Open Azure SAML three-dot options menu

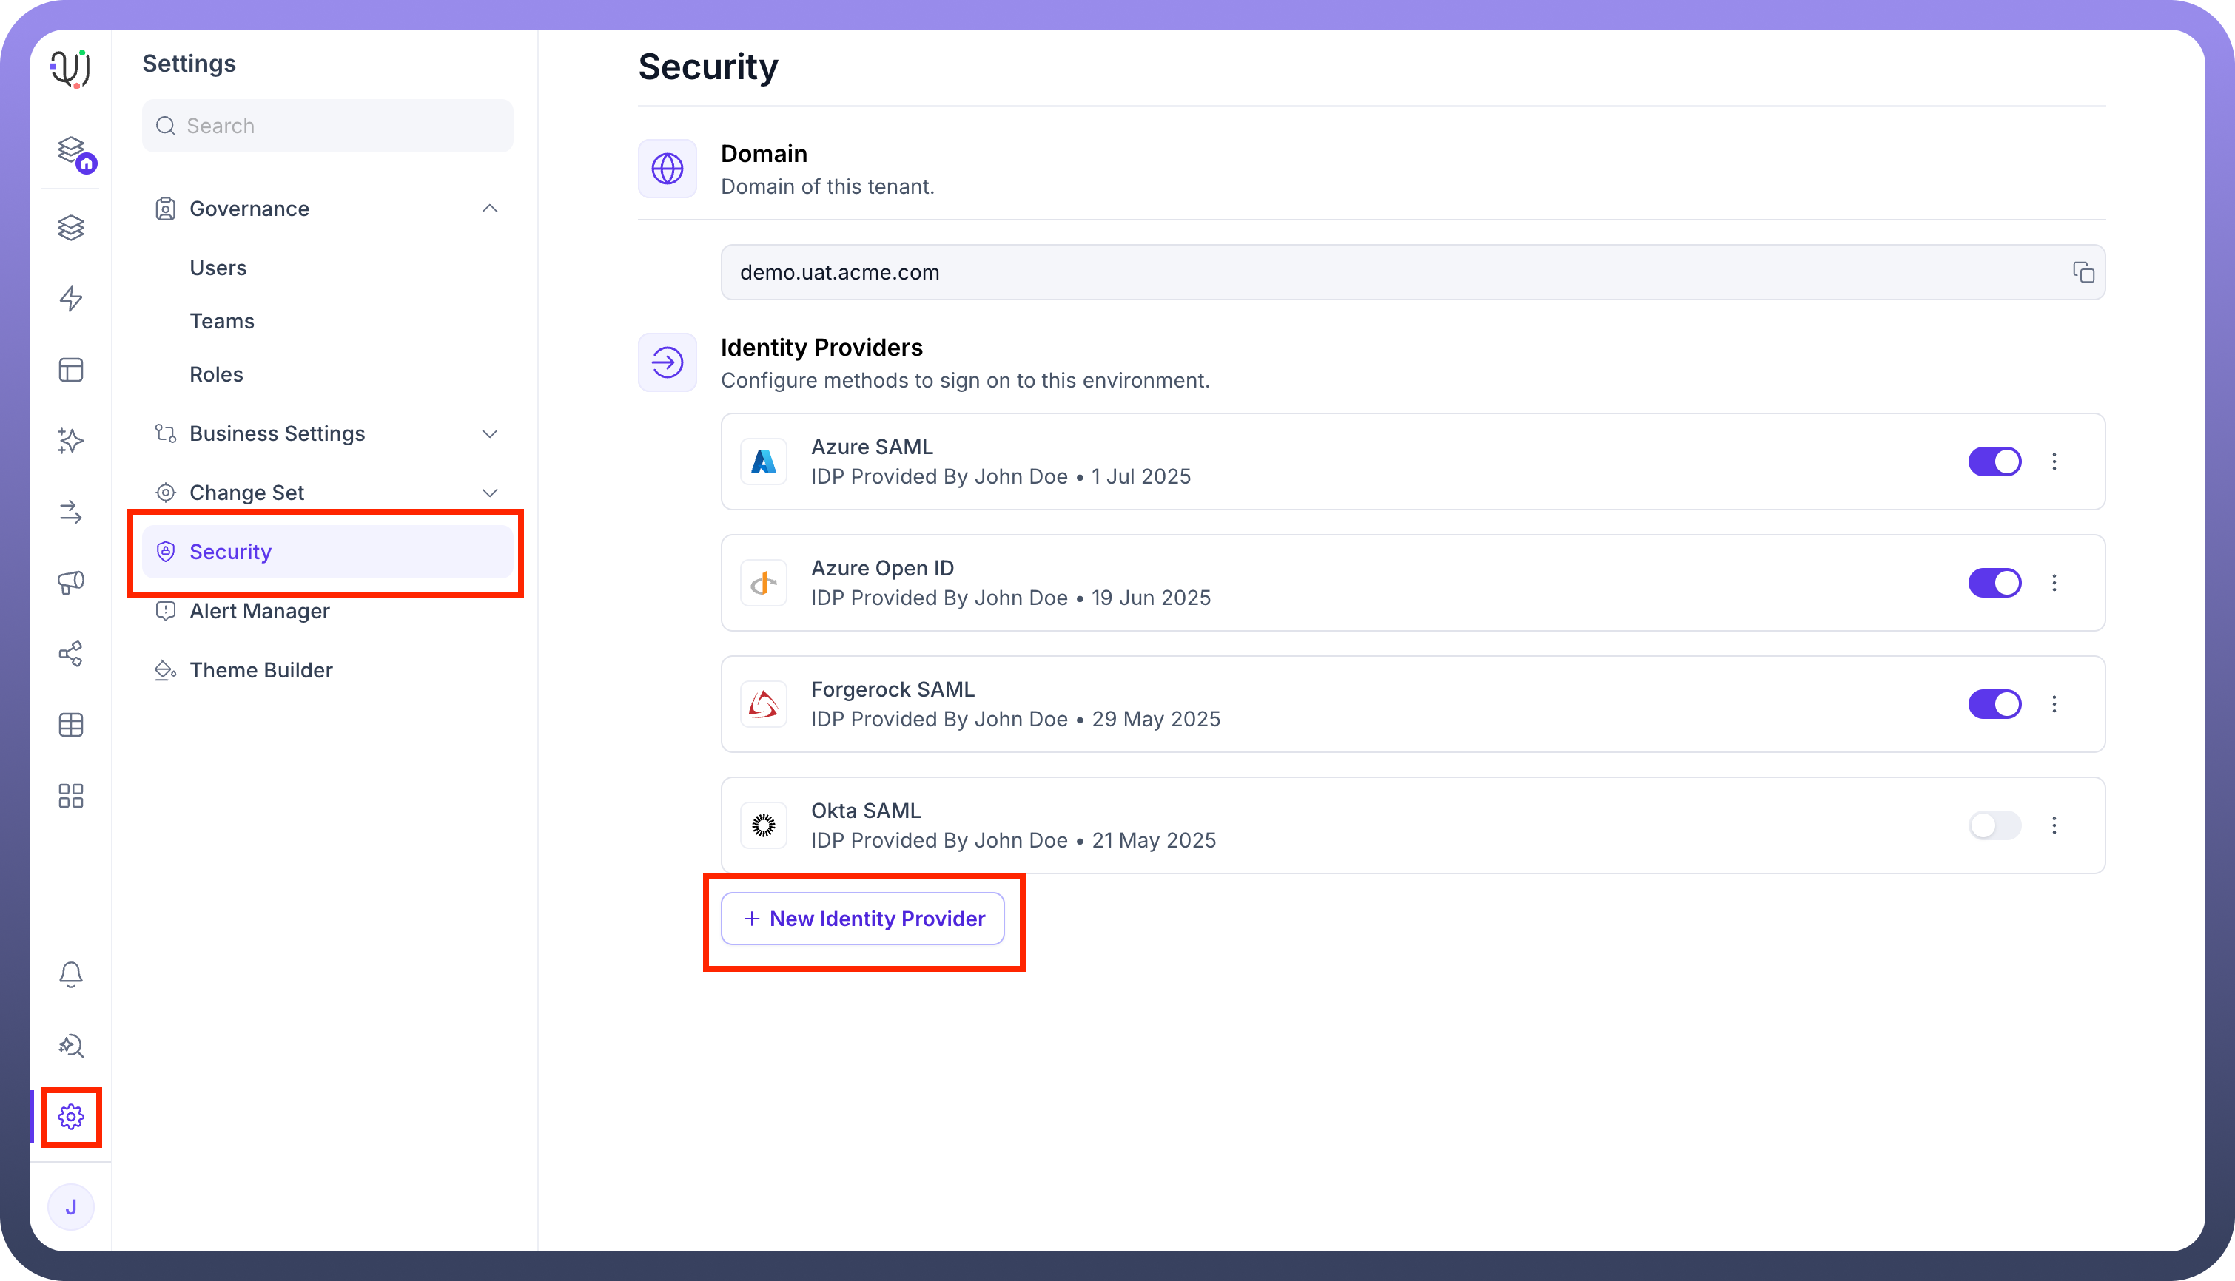[2054, 462]
